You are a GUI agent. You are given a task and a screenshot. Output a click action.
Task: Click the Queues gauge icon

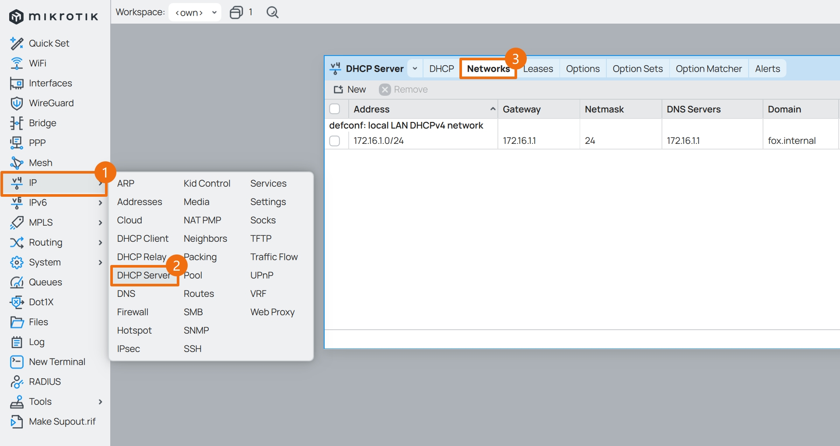(17, 282)
